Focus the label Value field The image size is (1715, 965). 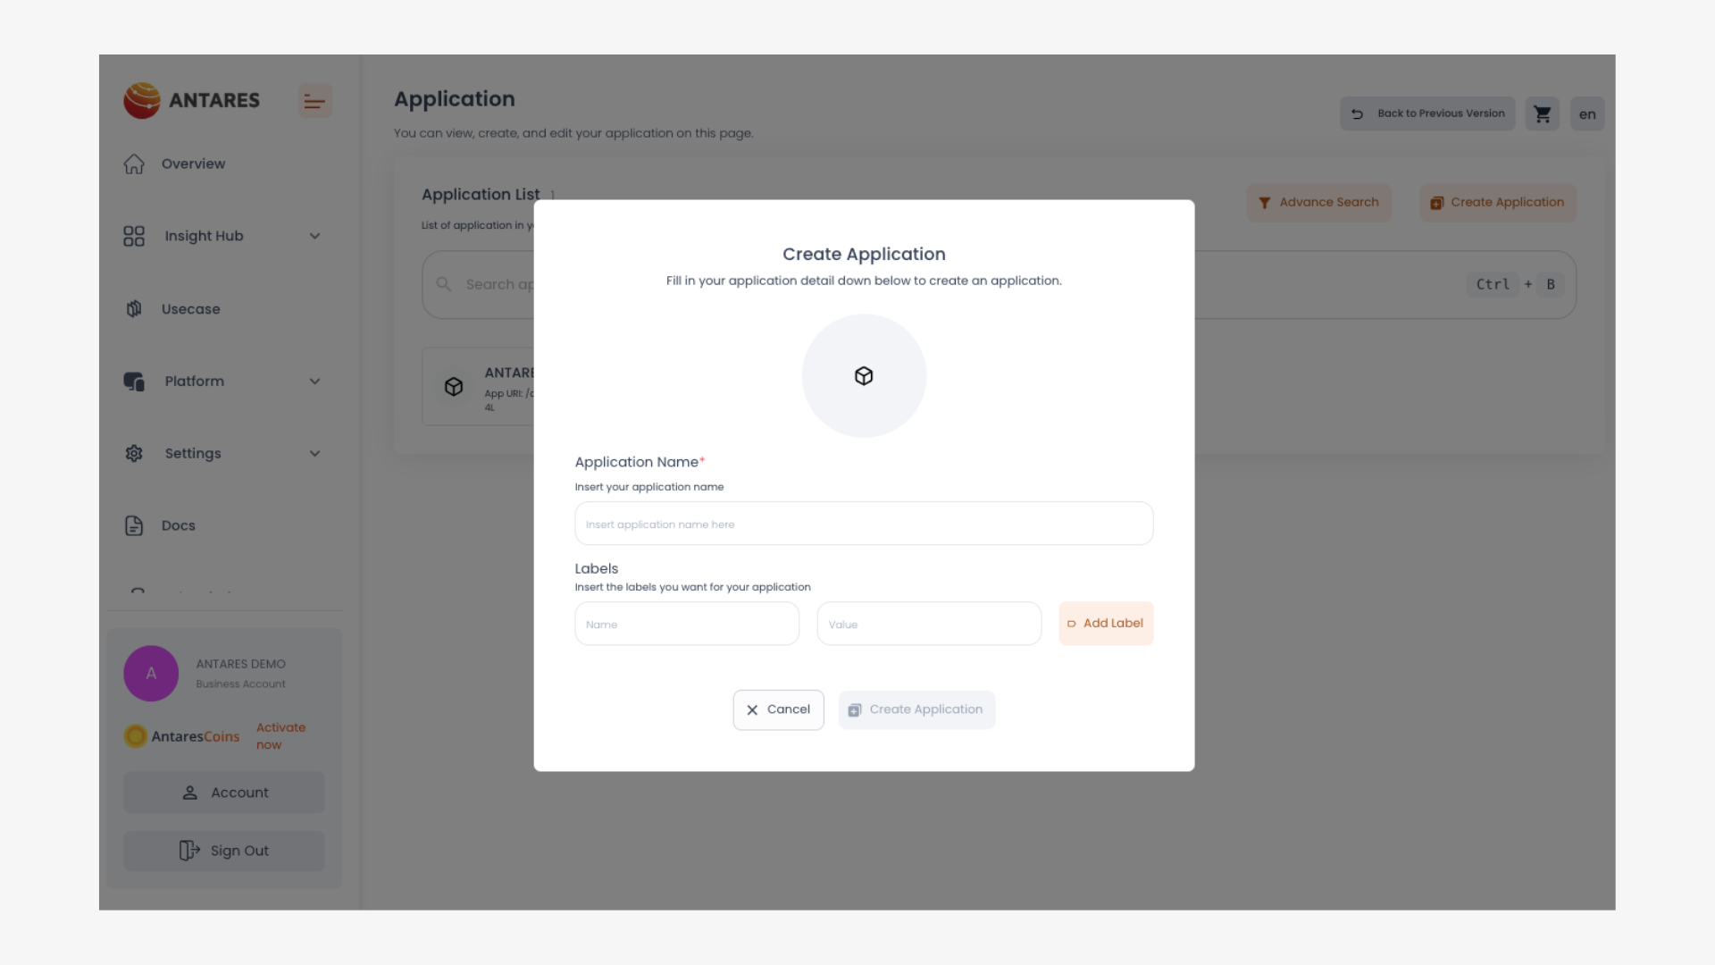[x=929, y=625]
